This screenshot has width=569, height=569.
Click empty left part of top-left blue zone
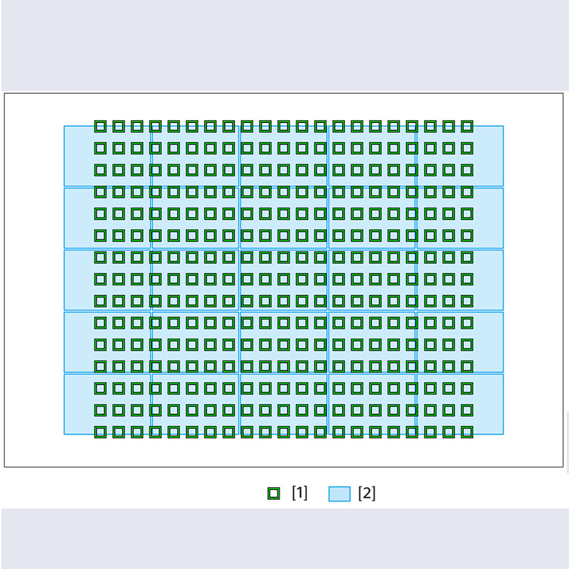(x=79, y=156)
